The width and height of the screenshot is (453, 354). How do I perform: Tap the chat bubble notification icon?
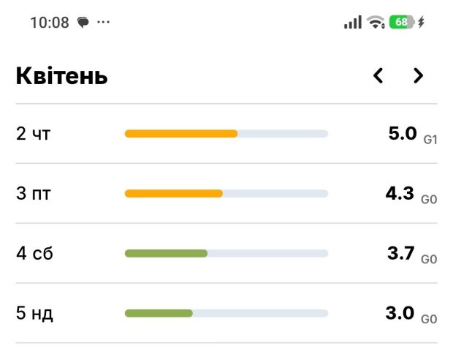pos(83,23)
